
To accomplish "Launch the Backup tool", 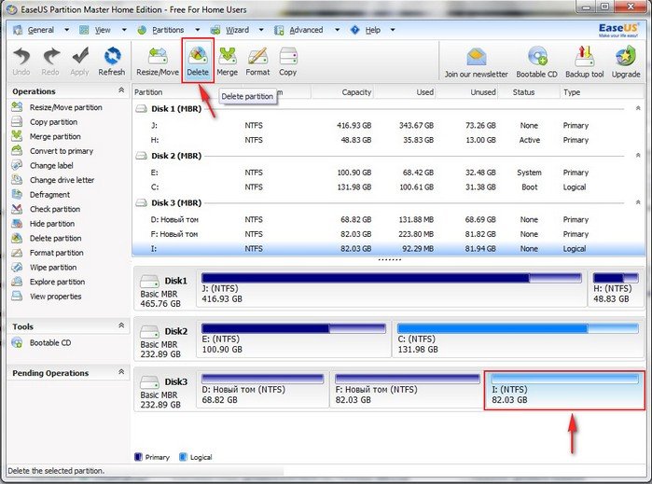I will click(584, 62).
